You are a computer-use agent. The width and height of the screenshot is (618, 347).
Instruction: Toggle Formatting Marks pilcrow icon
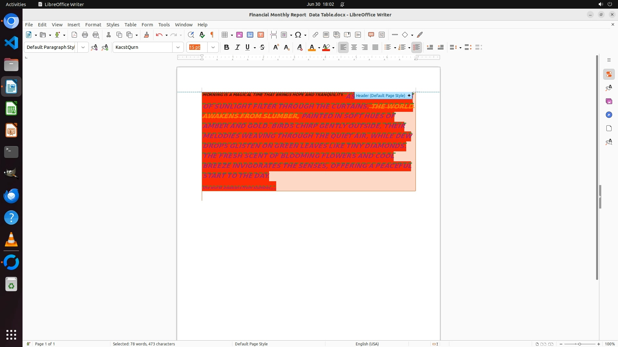click(x=212, y=35)
